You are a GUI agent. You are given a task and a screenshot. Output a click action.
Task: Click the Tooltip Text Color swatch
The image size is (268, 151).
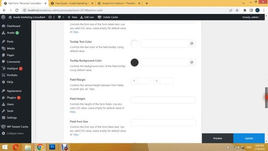134,44
